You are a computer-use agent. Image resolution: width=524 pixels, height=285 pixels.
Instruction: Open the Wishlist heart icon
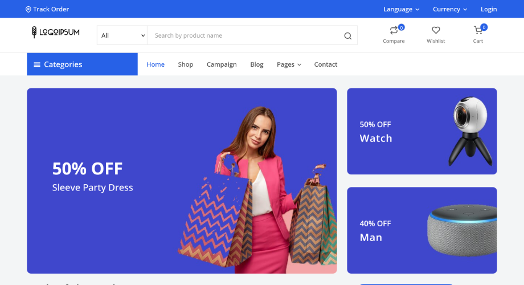(x=436, y=30)
